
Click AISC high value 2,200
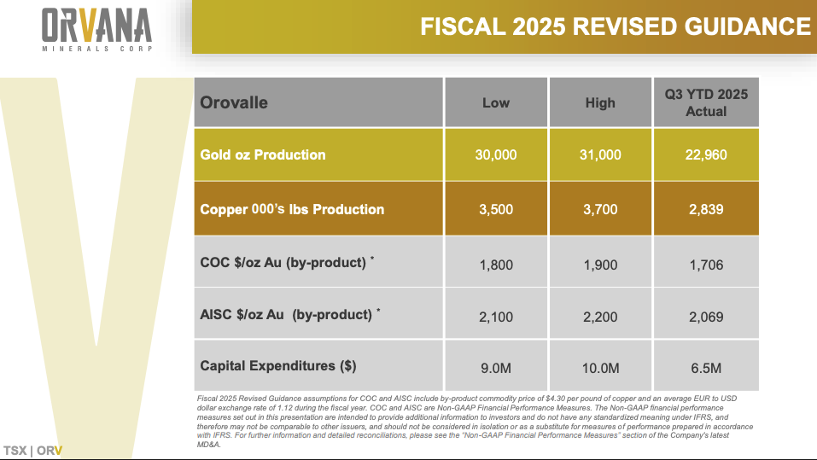(x=599, y=317)
